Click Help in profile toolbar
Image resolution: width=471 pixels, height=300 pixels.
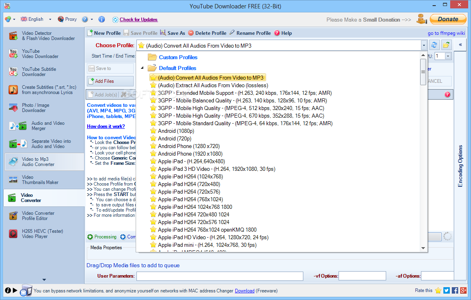(283, 33)
